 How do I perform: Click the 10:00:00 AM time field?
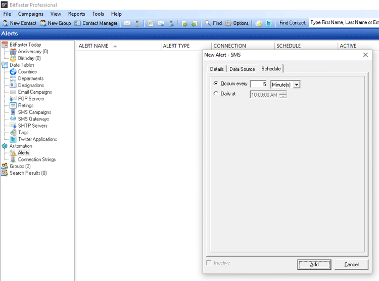(x=264, y=95)
